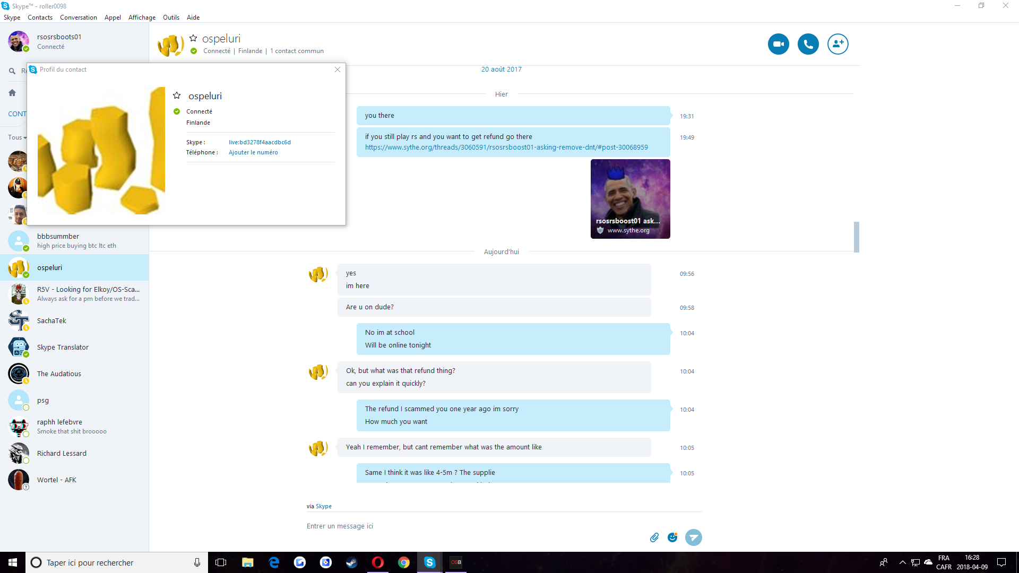The image size is (1019, 573).
Task: Show hidden system tray icons chevron
Action: [x=902, y=562]
